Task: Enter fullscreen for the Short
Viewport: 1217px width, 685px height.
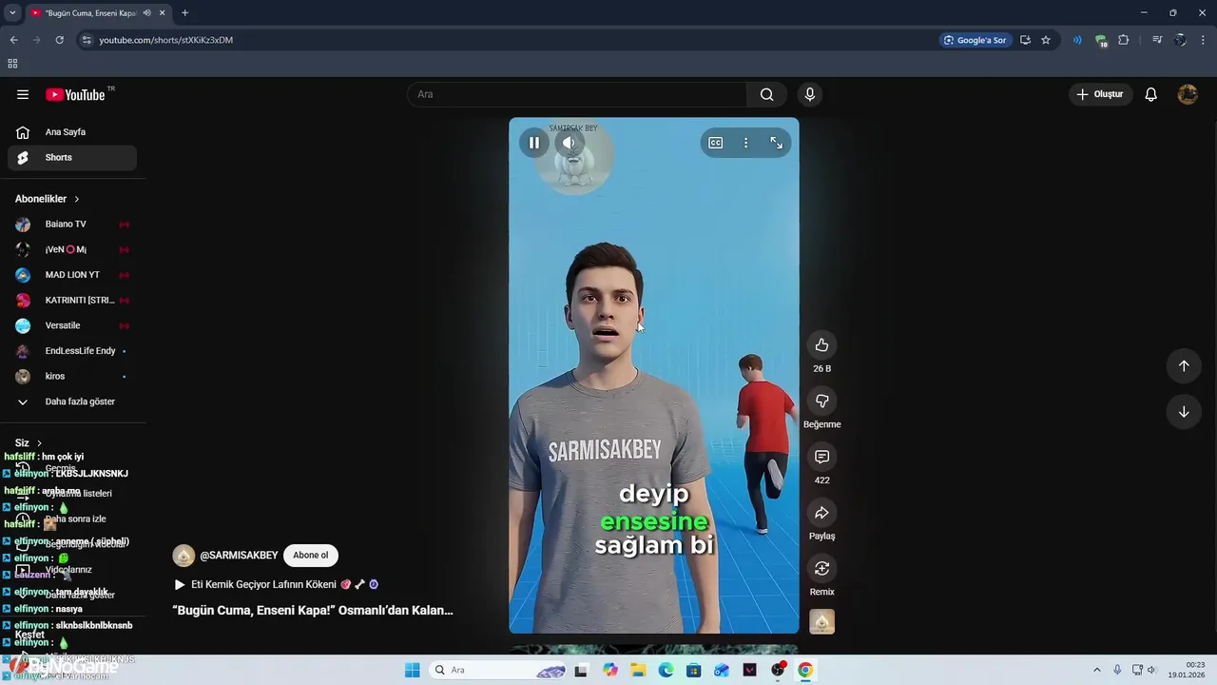Action: (777, 143)
